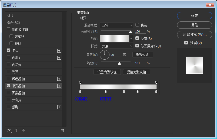Enable the 光泽 checkbox
The width and height of the screenshot is (217, 139).
[x=9, y=72]
